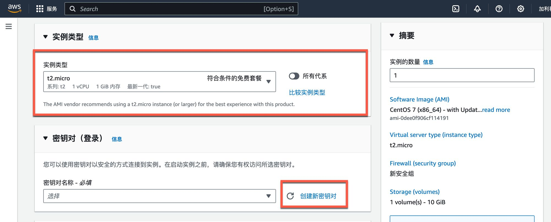Click the 1 volume(s) - 10 GiB text

[418, 202]
